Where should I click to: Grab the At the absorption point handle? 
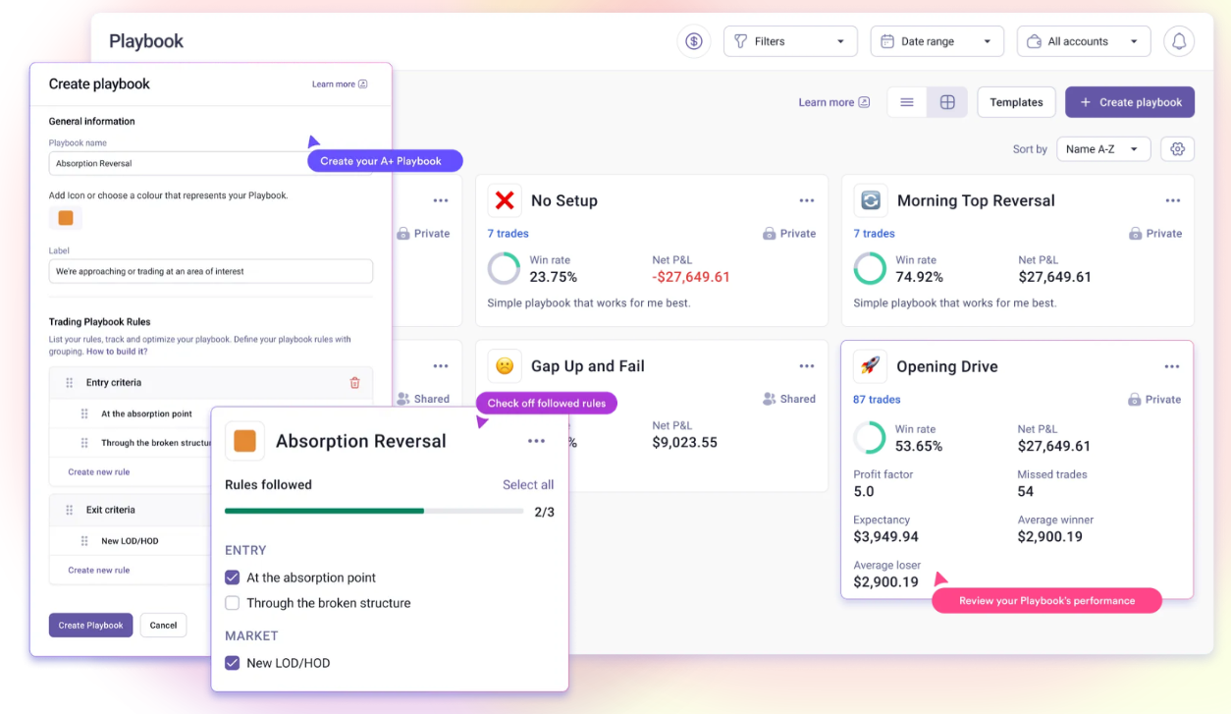pos(84,414)
